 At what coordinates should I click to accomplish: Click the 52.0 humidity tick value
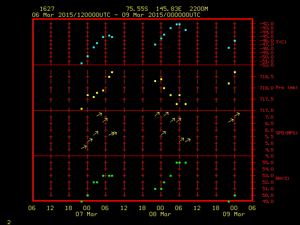pyautogui.click(x=268, y=182)
